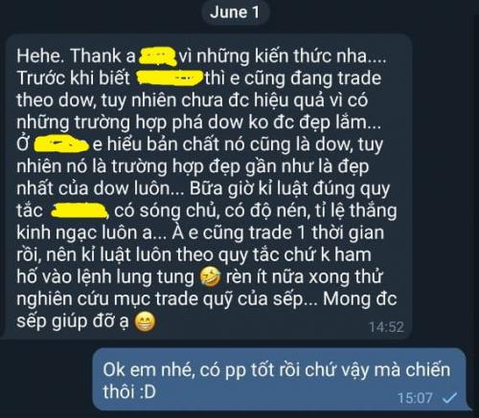Click the 15:07 timestamp on outgoing message
Viewport: 479px width, 418px height.
point(415,398)
